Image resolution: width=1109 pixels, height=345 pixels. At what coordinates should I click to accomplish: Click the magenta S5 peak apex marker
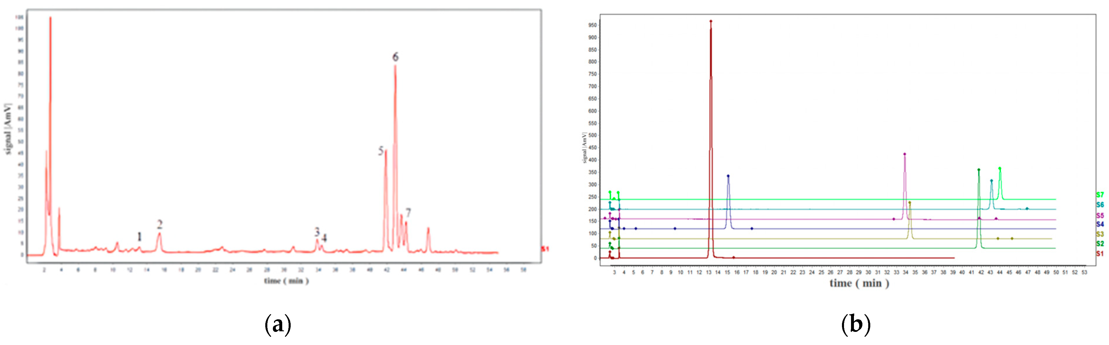904,154
